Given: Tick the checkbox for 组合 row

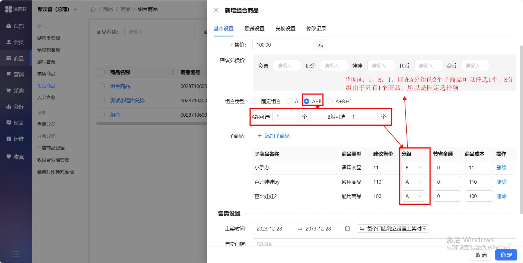Looking at the screenshot, I should tap(102, 115).
